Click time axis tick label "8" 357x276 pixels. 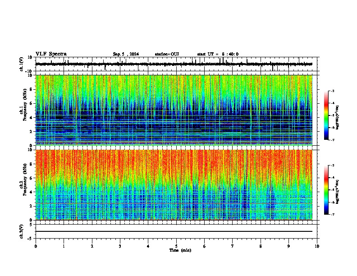[261, 246]
